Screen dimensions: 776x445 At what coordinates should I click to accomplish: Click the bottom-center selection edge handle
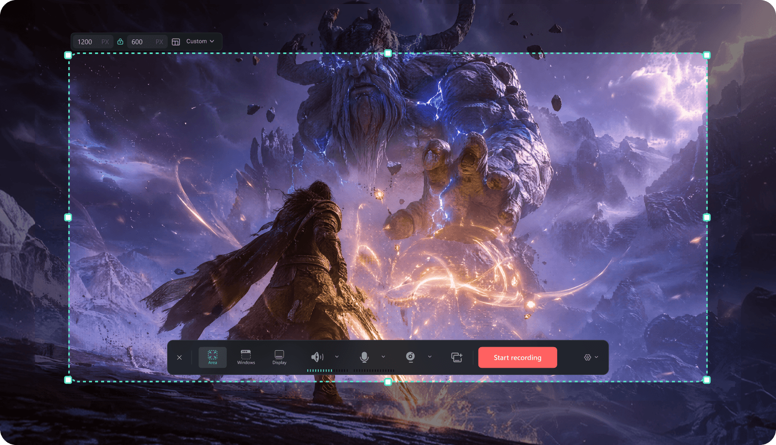(388, 382)
